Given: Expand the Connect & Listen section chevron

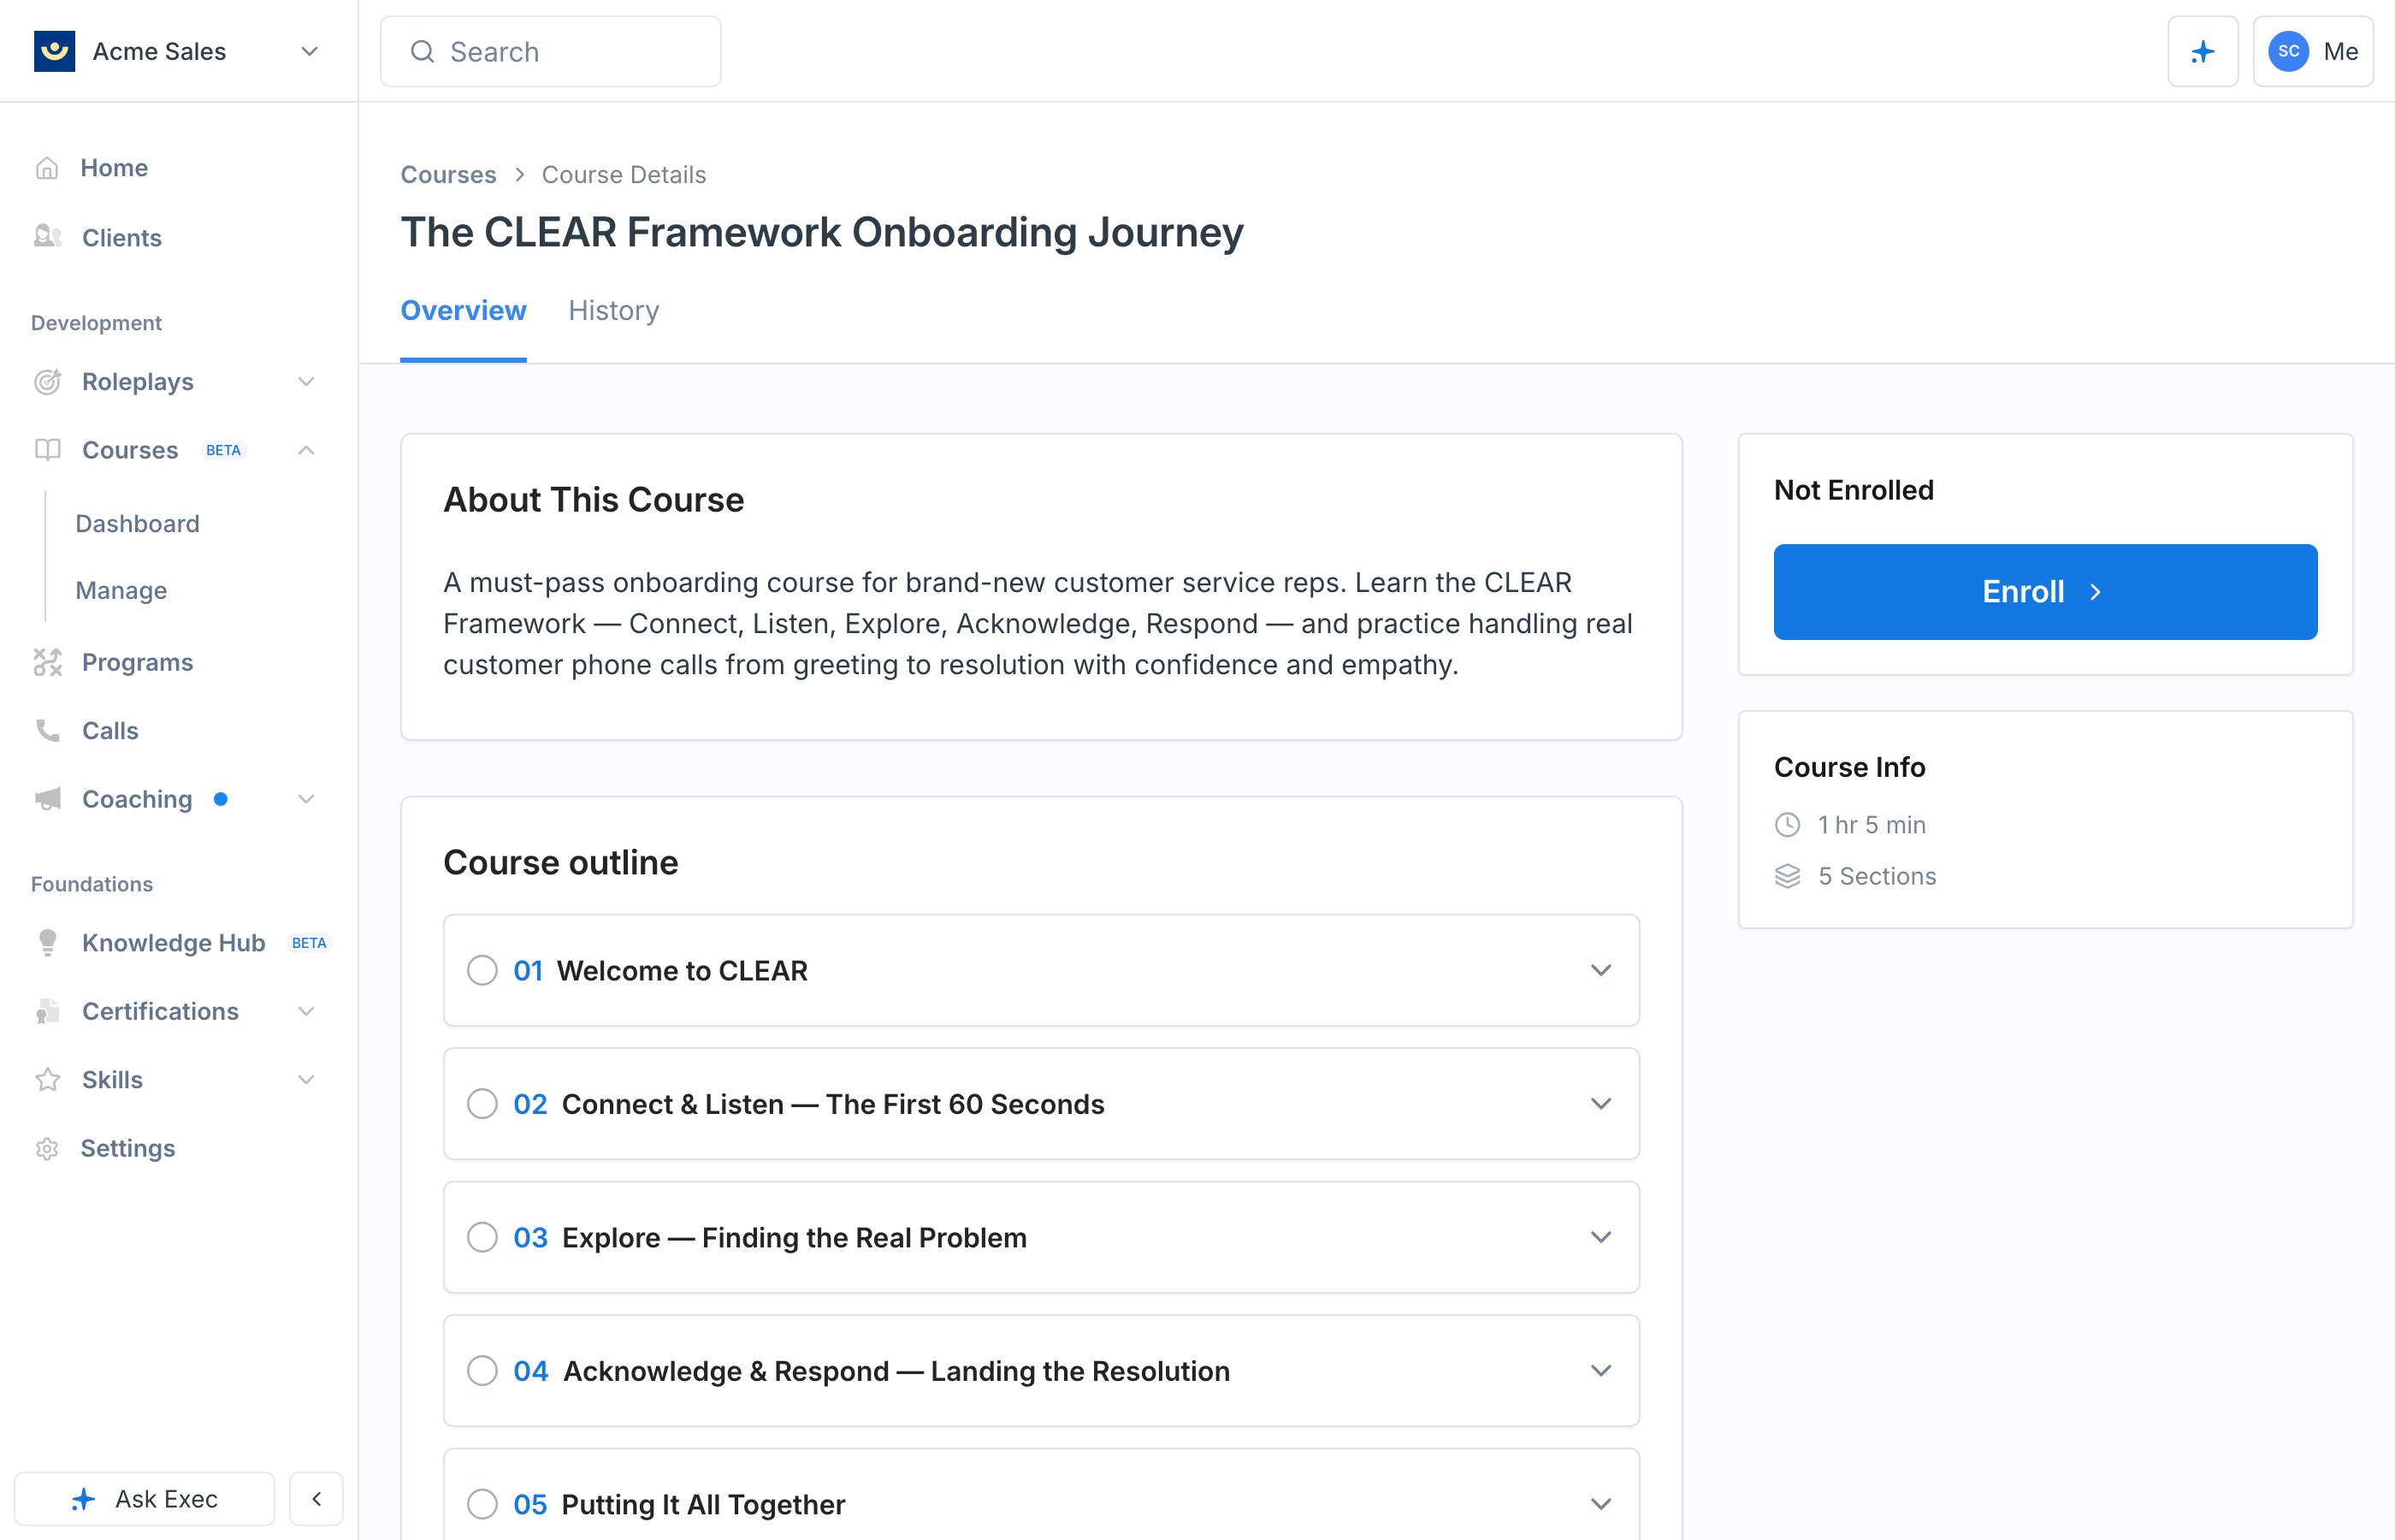Looking at the screenshot, I should point(1601,1104).
